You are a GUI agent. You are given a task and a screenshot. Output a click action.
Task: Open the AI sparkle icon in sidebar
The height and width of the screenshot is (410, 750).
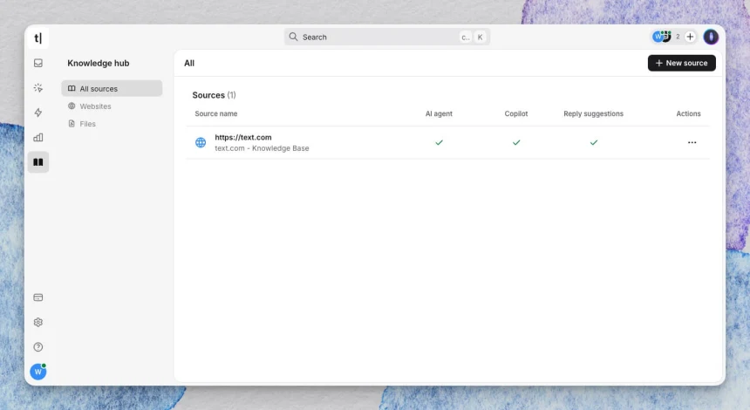(x=38, y=87)
